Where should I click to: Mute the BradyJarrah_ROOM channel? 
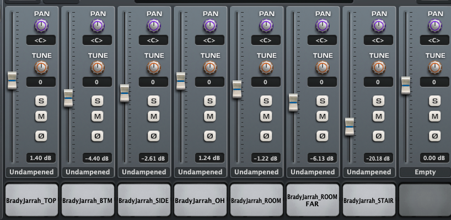[266, 117]
